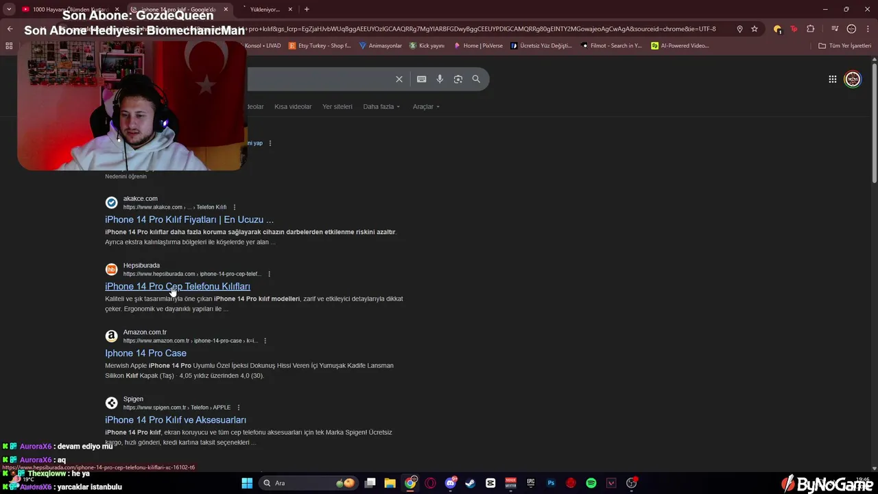Open iPhone 14 Pro Kılıf Fiyatları link
The width and height of the screenshot is (878, 494).
click(x=189, y=220)
